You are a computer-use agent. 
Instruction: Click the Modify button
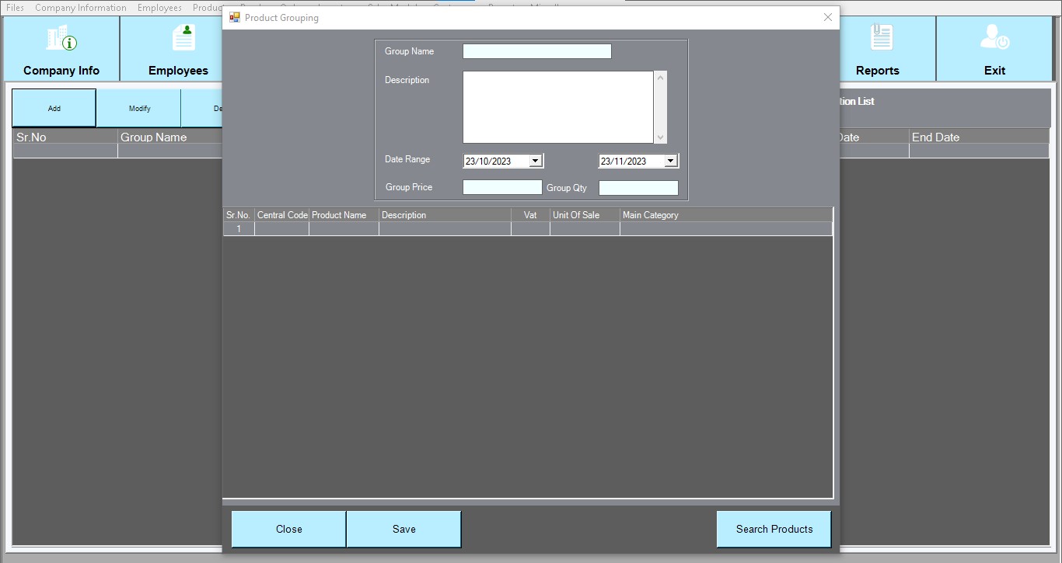139,108
